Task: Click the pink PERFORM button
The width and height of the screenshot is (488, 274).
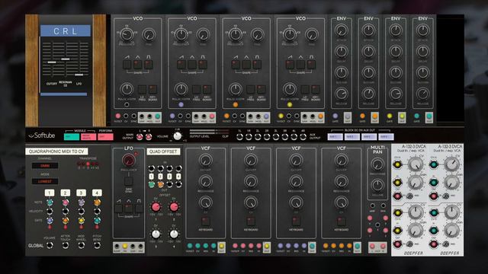Action: coord(105,137)
